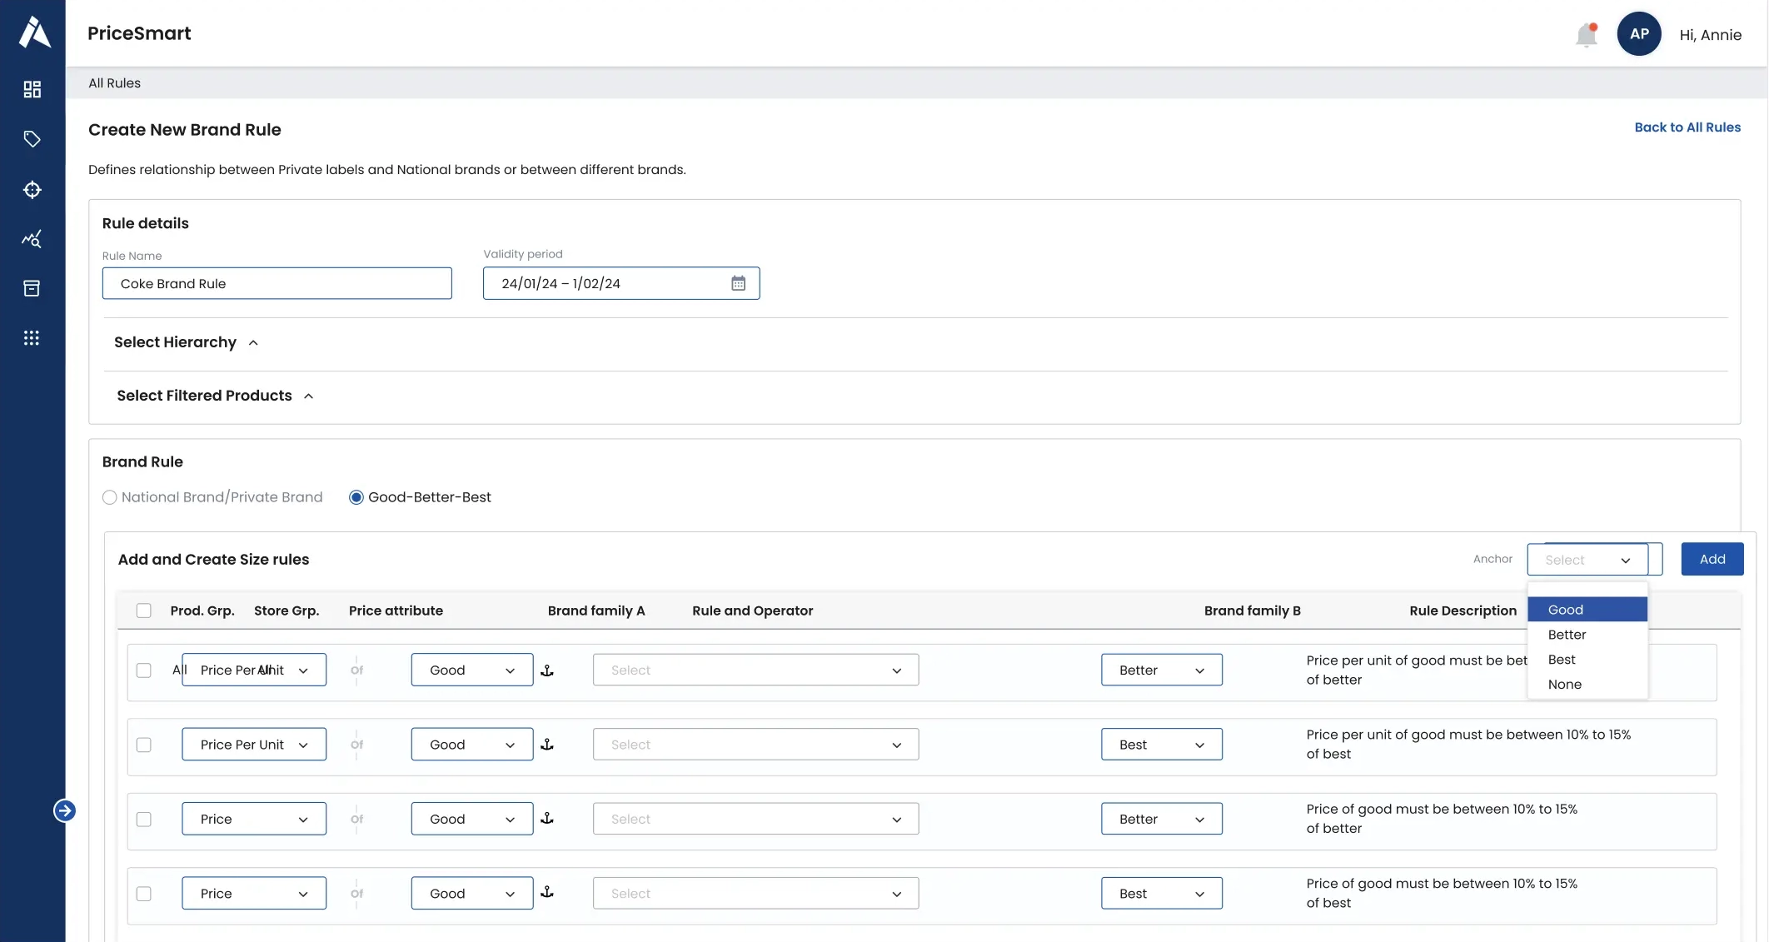Open the validity period calendar icon
This screenshot has width=1769, height=942.
(738, 283)
